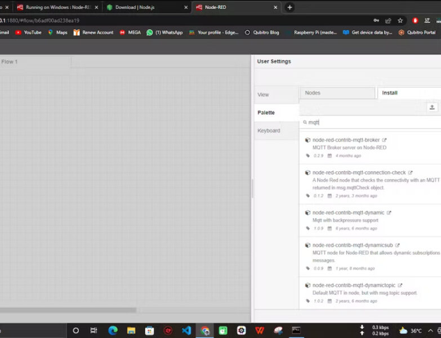Image resolution: width=441 pixels, height=338 pixels.
Task: Switch to the Download | Node.js browser tab
Action: (x=135, y=7)
